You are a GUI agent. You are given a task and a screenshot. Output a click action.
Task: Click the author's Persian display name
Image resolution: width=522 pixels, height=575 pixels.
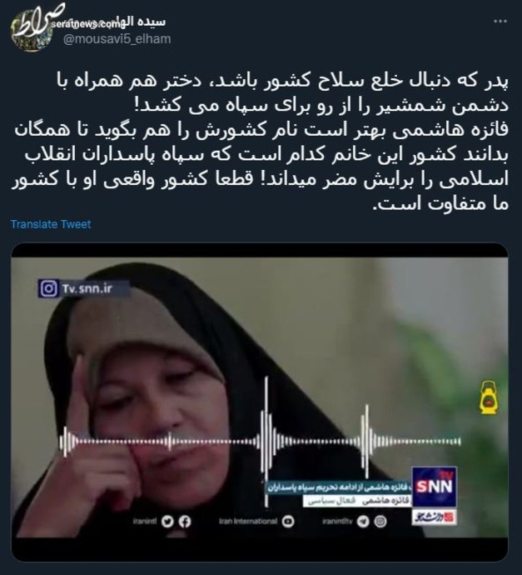point(145,22)
